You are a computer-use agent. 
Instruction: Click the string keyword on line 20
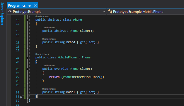tap(59, 42)
